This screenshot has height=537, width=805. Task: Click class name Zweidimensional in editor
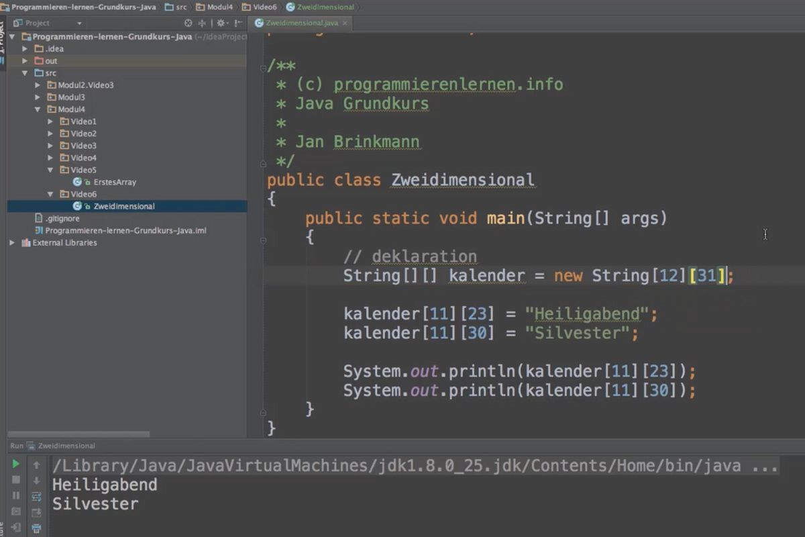coord(463,180)
